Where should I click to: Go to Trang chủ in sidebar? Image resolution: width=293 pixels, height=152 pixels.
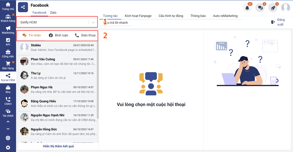click(8, 6)
